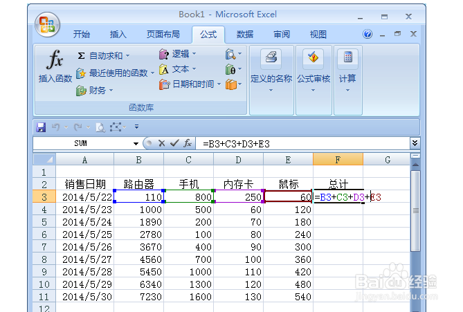Click the math and trig functions icon

click(230, 69)
